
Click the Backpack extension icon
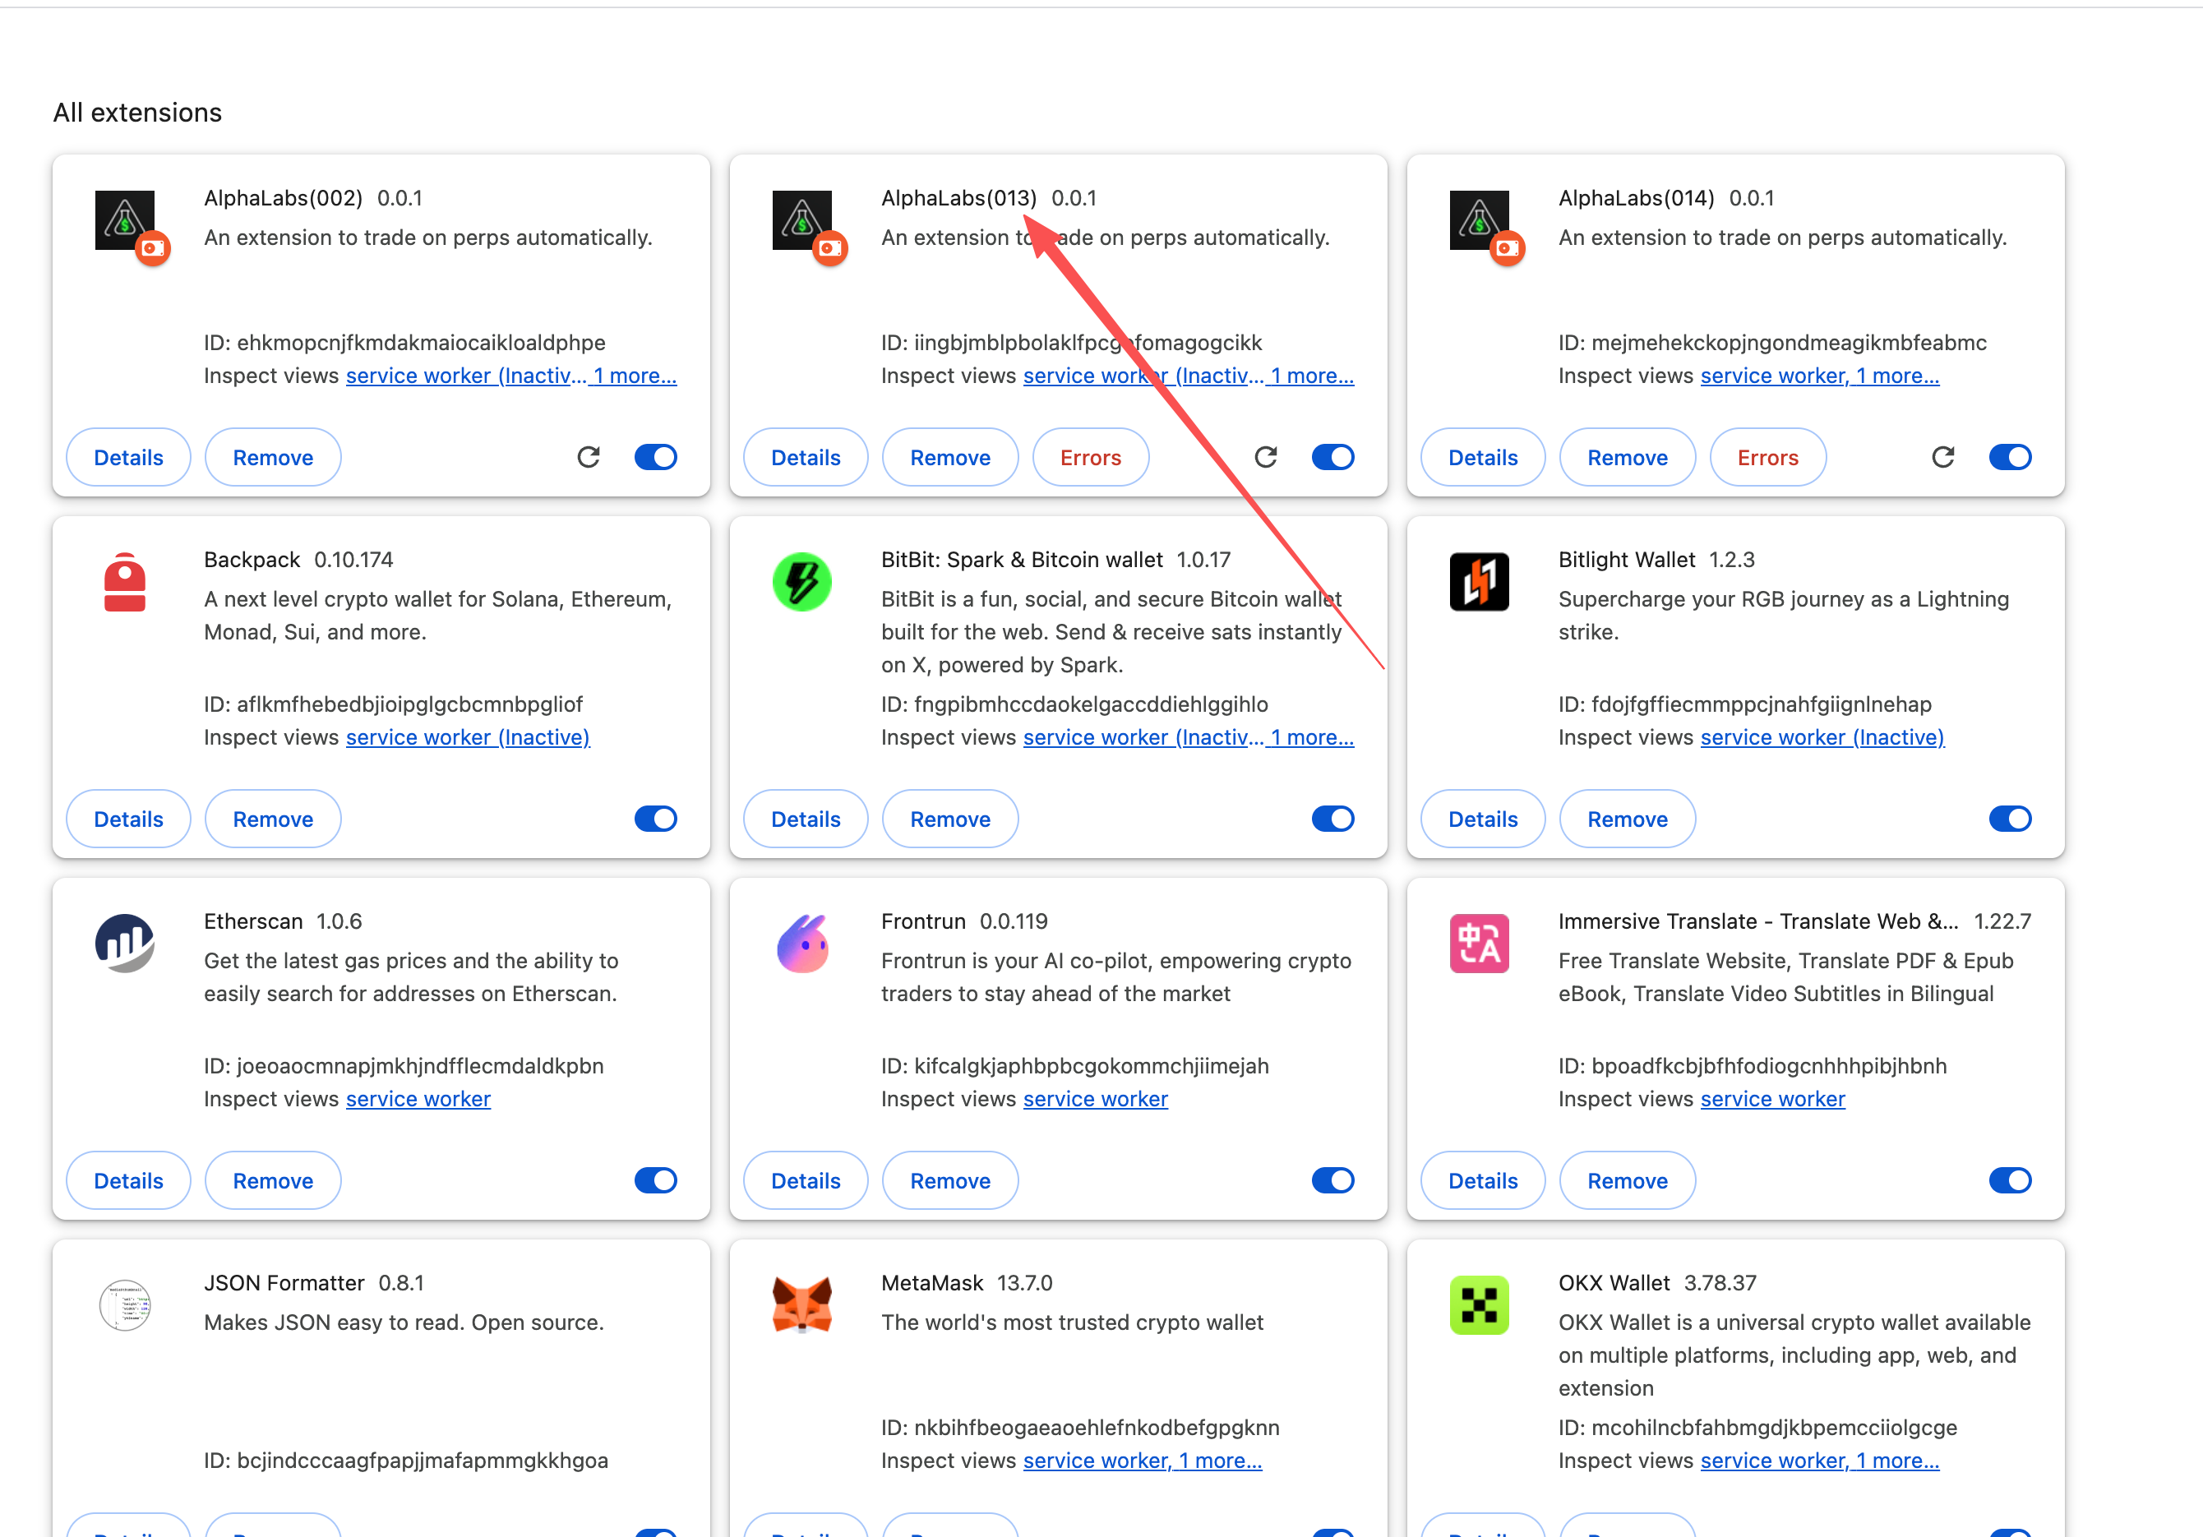point(125,581)
